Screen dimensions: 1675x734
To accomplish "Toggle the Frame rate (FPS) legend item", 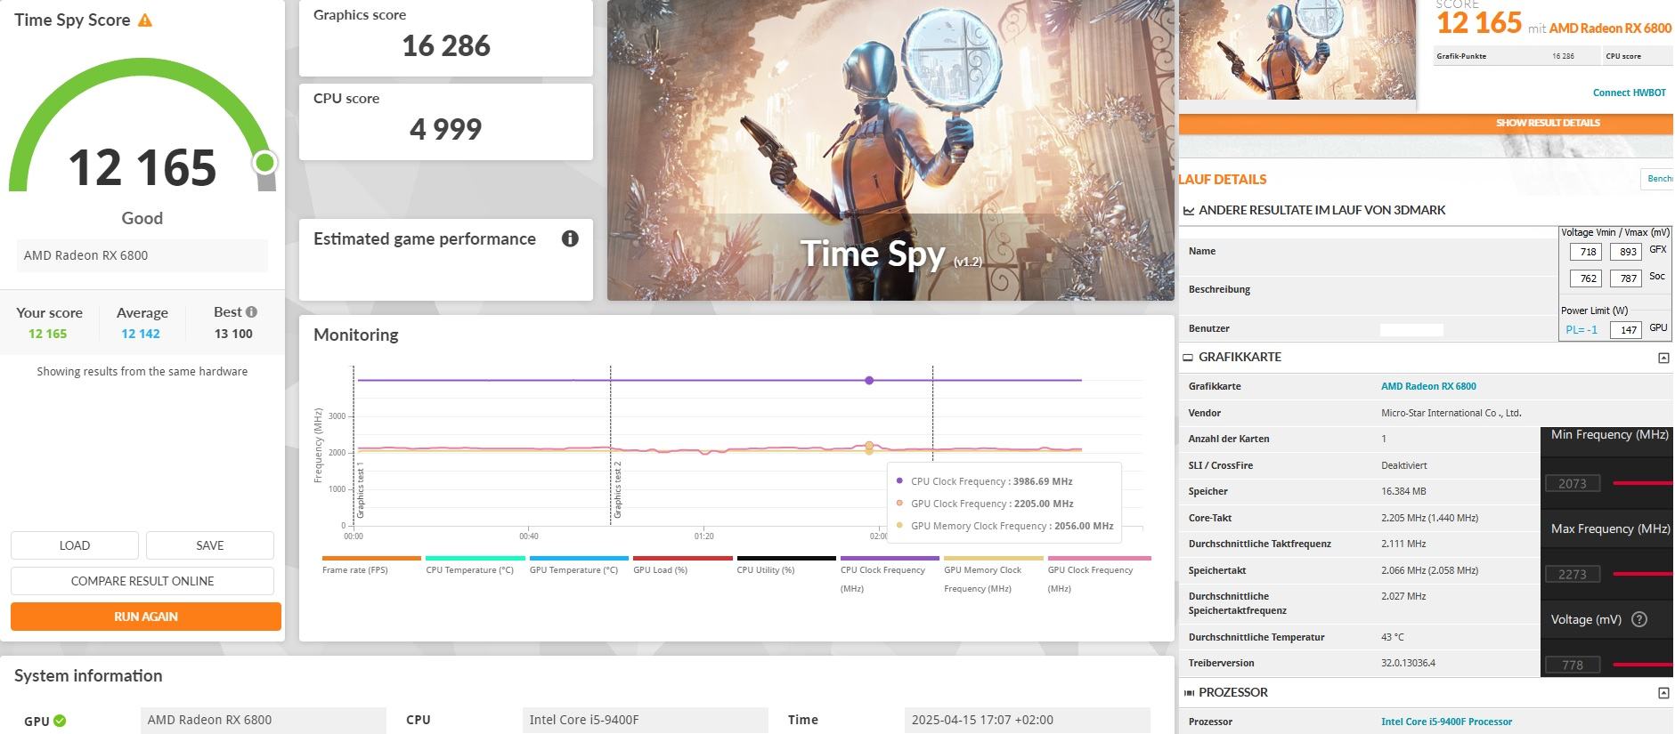I will tap(371, 566).
